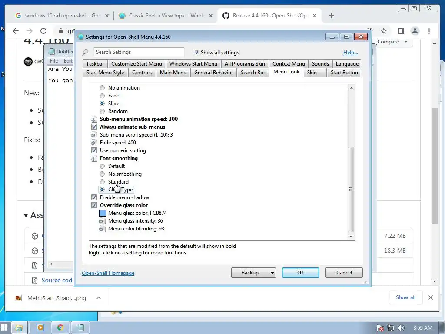Confirm settings with OK
This screenshot has height=334, width=445.
point(301,273)
